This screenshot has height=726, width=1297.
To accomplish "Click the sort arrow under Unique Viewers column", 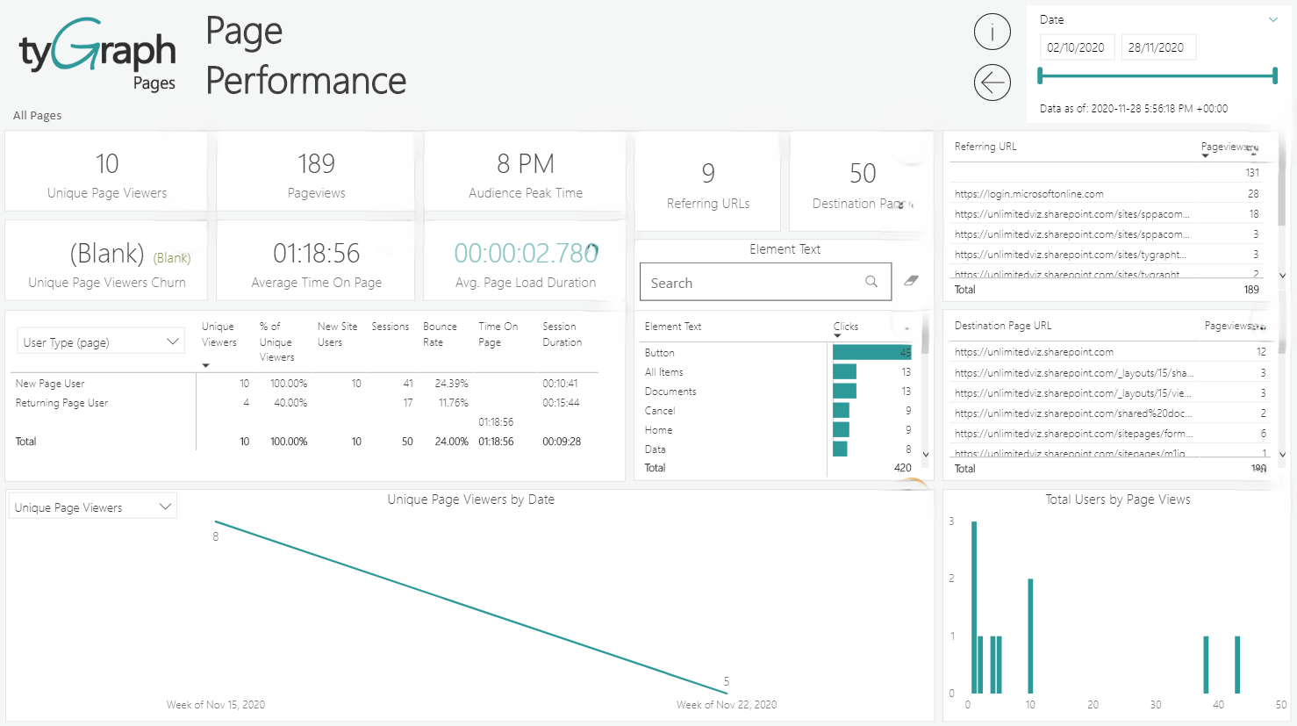I will pyautogui.click(x=205, y=366).
